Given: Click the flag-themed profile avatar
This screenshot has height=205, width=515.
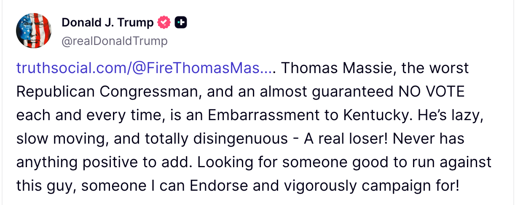Looking at the screenshot, I should click(x=34, y=31).
